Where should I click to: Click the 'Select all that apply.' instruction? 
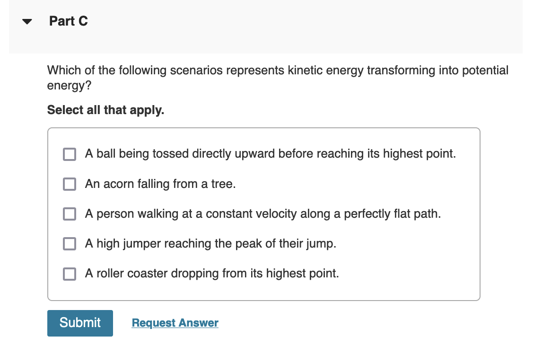(106, 110)
